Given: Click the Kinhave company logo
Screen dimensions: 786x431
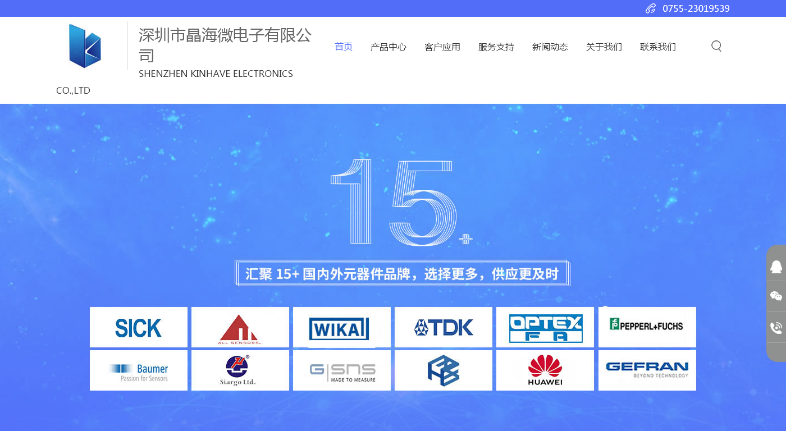Looking at the screenshot, I should click(x=85, y=46).
